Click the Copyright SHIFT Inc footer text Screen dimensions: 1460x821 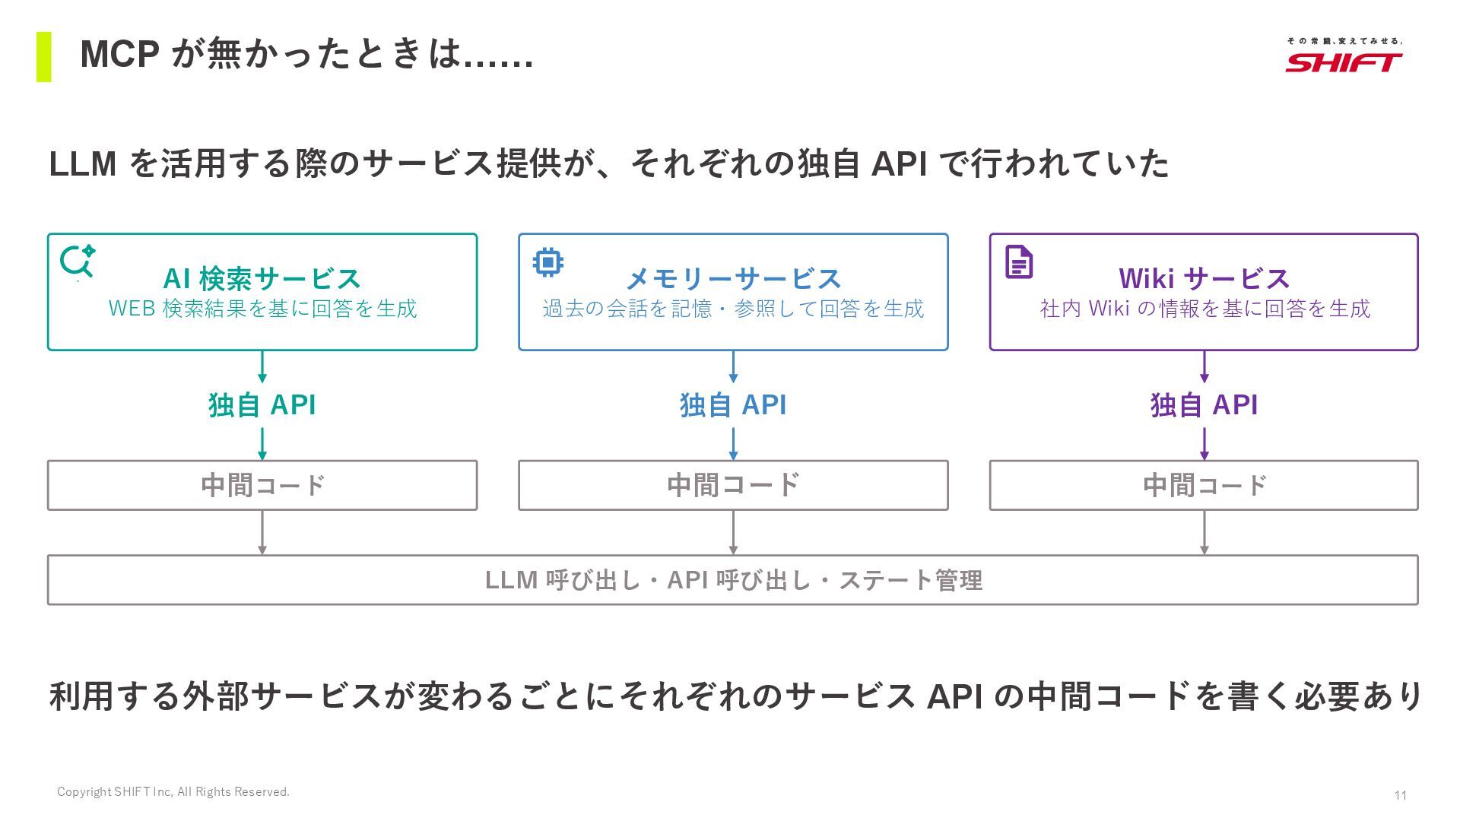[173, 792]
